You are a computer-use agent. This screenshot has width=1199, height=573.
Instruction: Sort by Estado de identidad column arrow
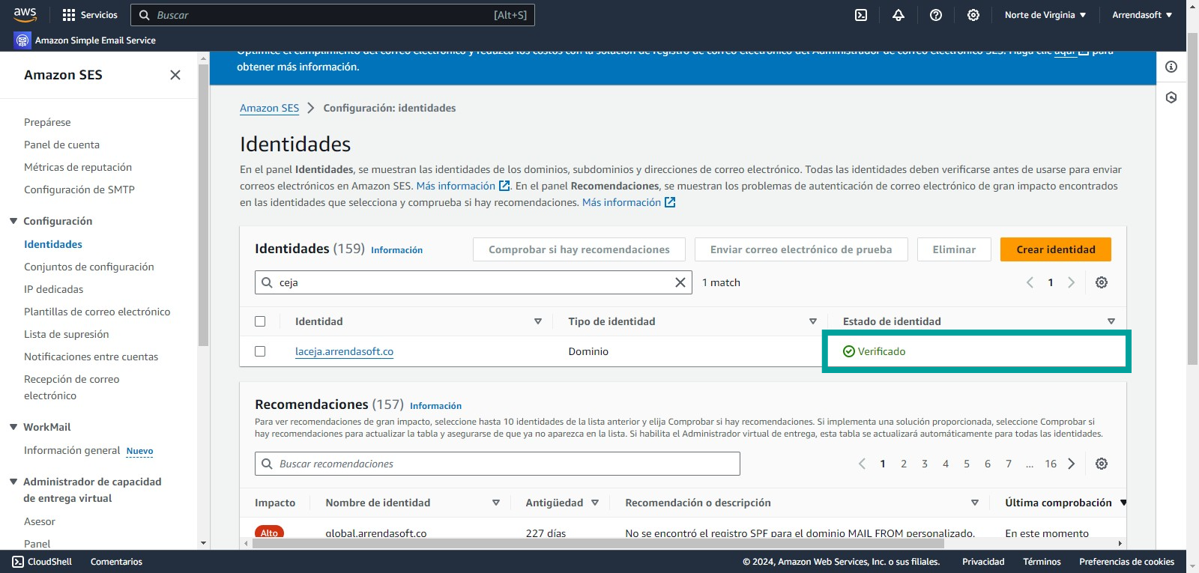coord(1111,321)
